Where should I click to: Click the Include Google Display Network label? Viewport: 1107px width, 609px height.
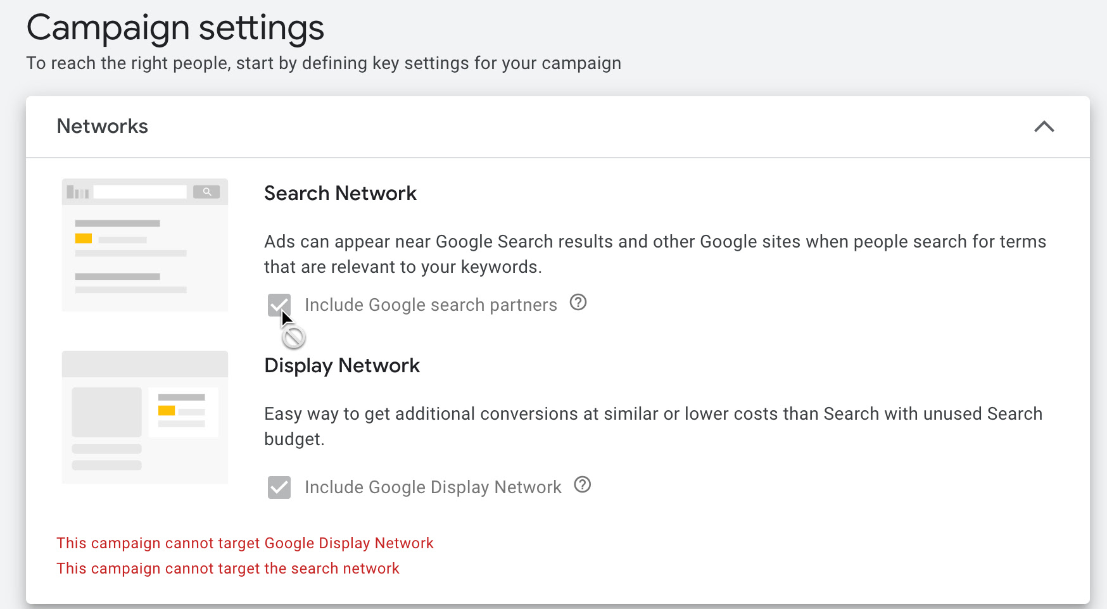[x=433, y=487]
